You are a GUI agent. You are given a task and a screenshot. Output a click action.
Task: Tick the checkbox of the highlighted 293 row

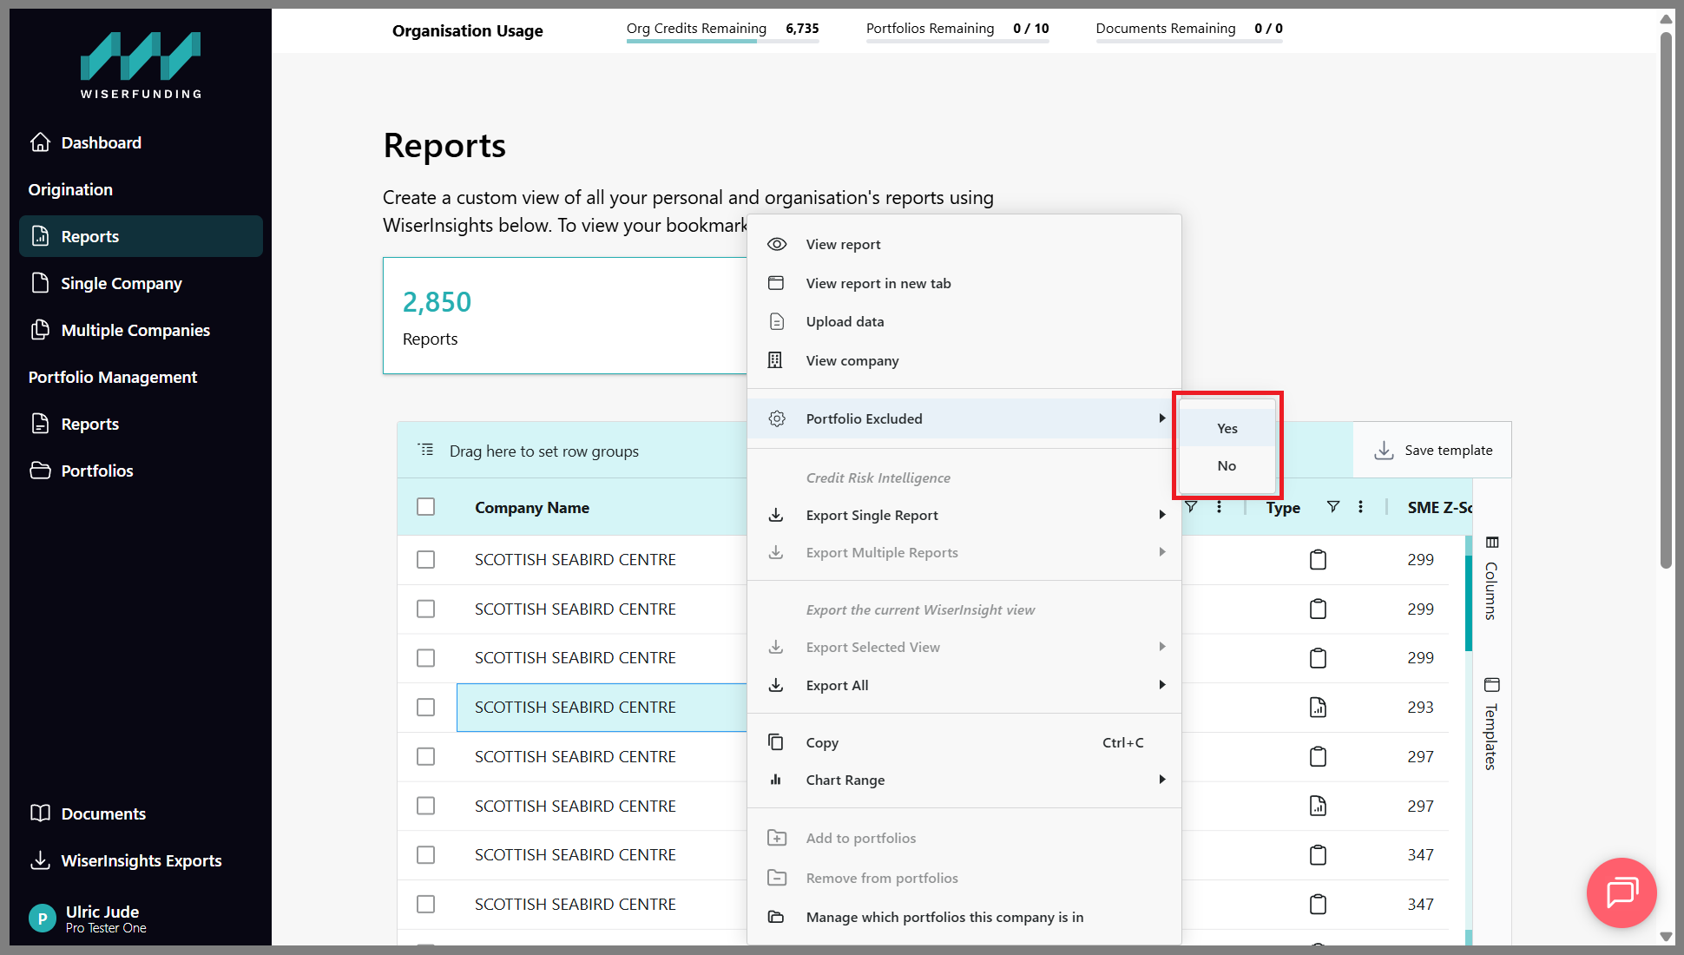click(x=425, y=708)
